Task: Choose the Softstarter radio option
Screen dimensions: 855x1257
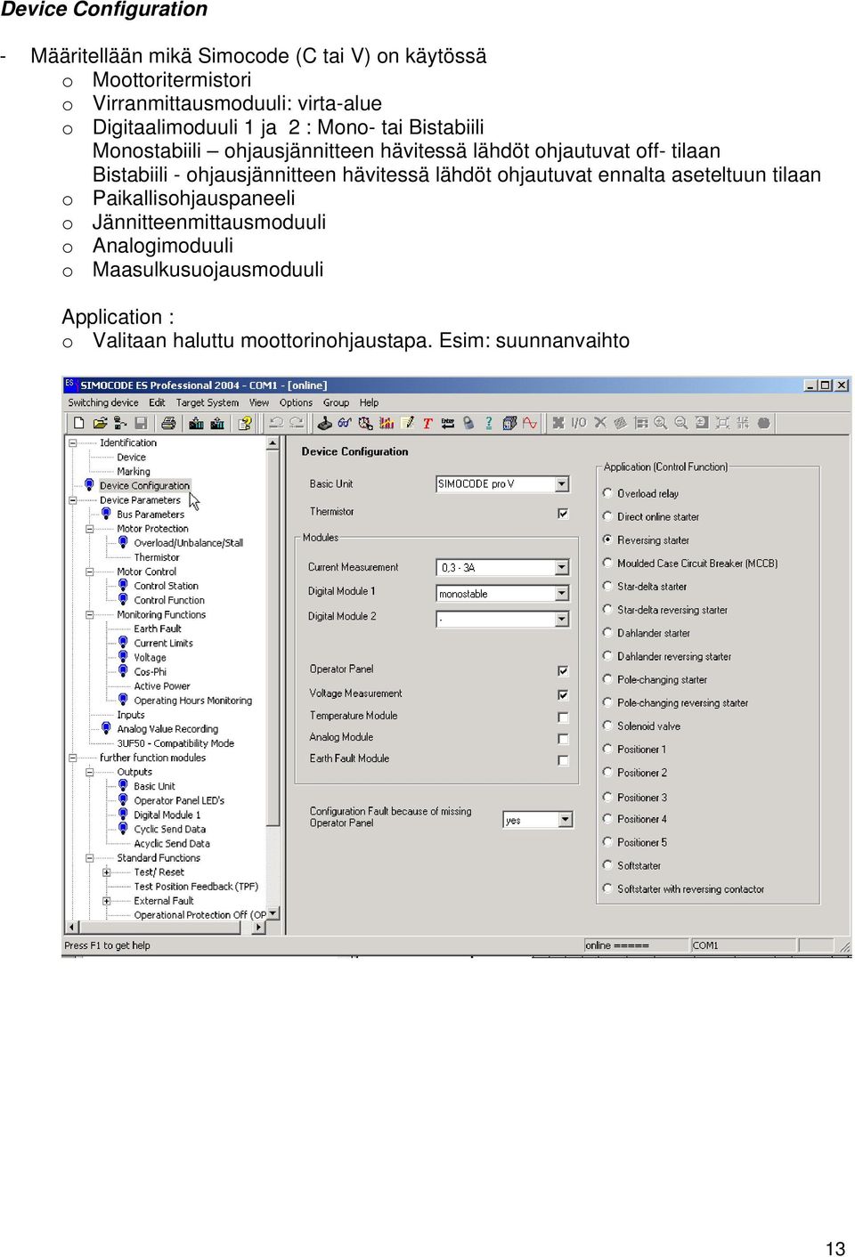Action: 607,864
